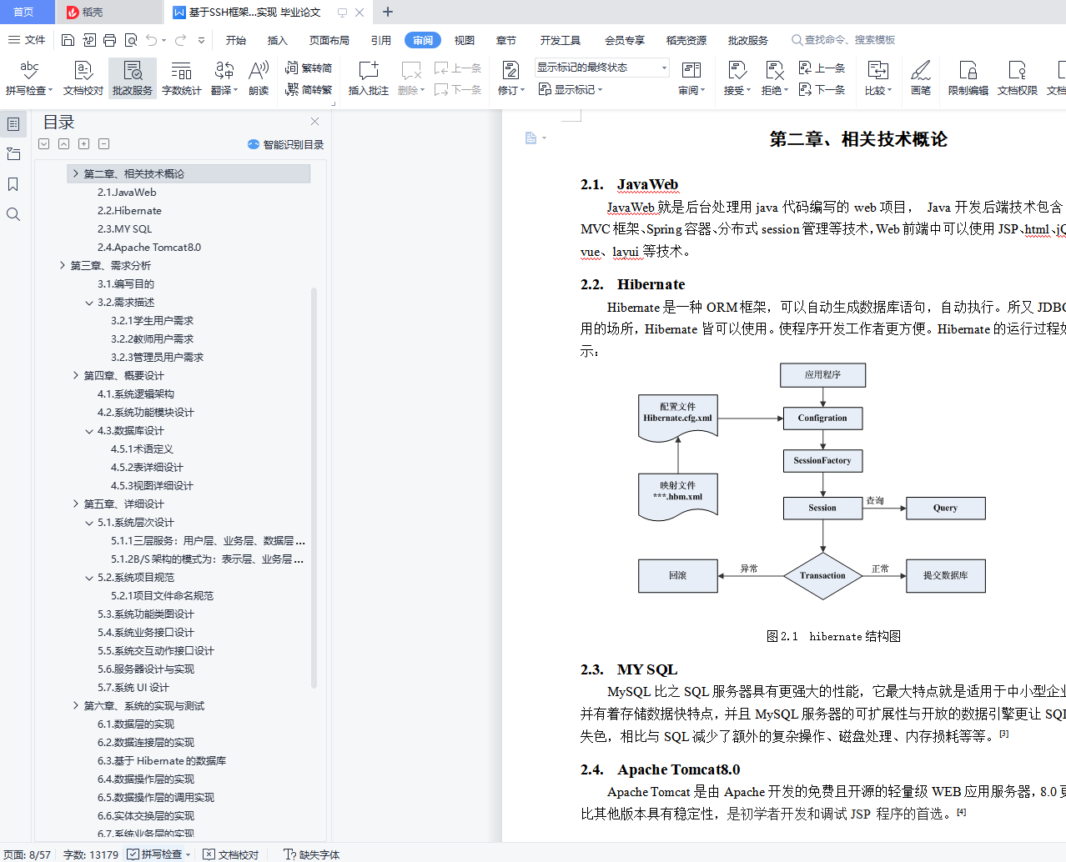
Task: Collapse the 4.3.数据库设计 outline node
Action: (x=89, y=431)
